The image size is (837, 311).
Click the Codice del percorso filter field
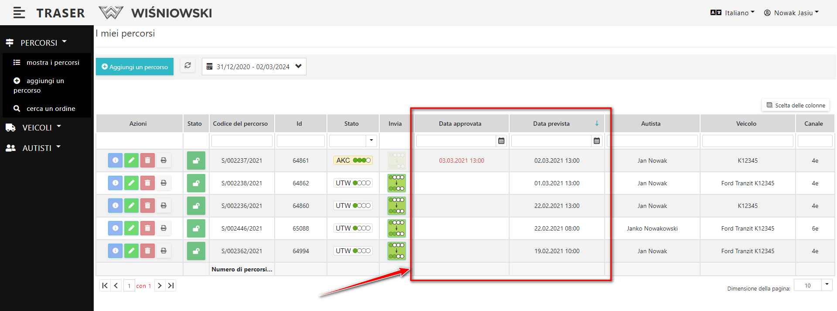(x=242, y=141)
